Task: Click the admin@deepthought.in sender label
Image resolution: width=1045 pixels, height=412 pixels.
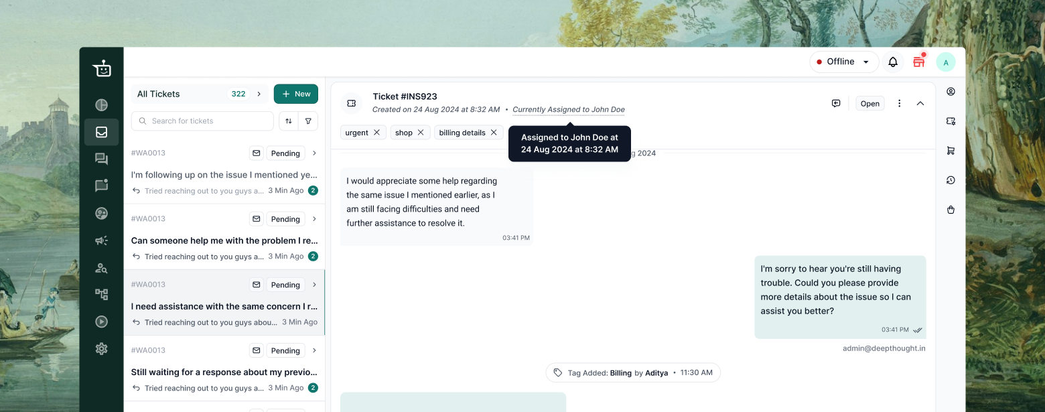Action: pyautogui.click(x=884, y=348)
